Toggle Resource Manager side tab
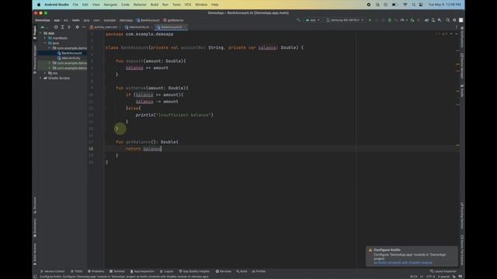The image size is (497, 279). click(x=34, y=59)
